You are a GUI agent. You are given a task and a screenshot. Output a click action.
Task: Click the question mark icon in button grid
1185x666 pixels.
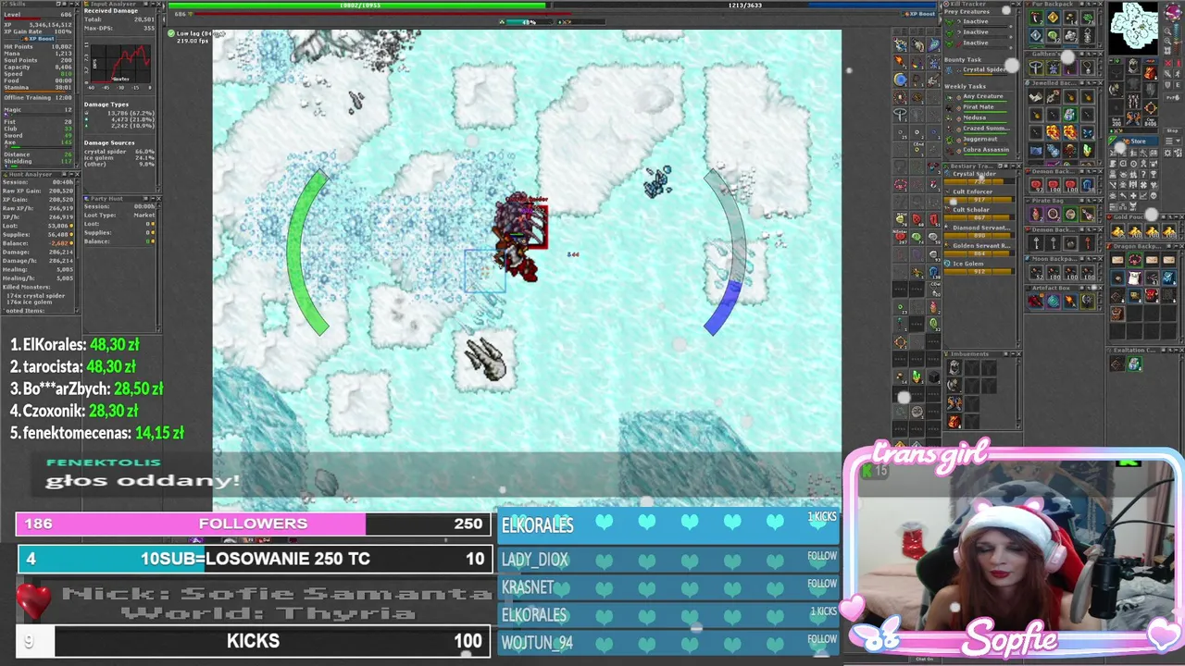click(1143, 175)
